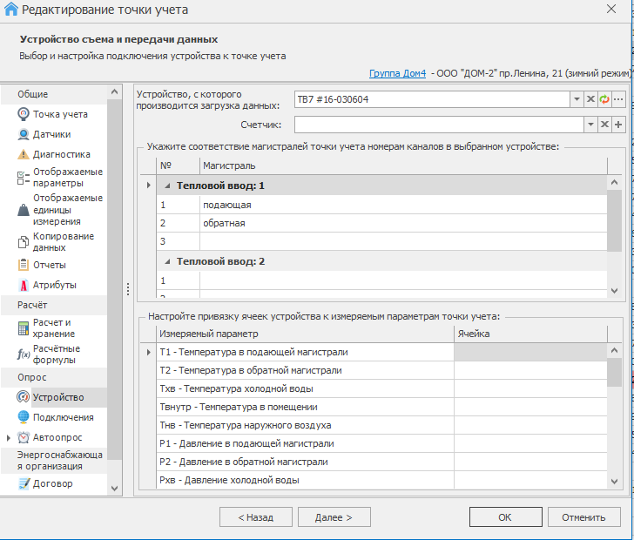Select Копирование данных in the sidebar
Image resolution: width=634 pixels, height=540 pixels.
pyautogui.click(x=63, y=242)
